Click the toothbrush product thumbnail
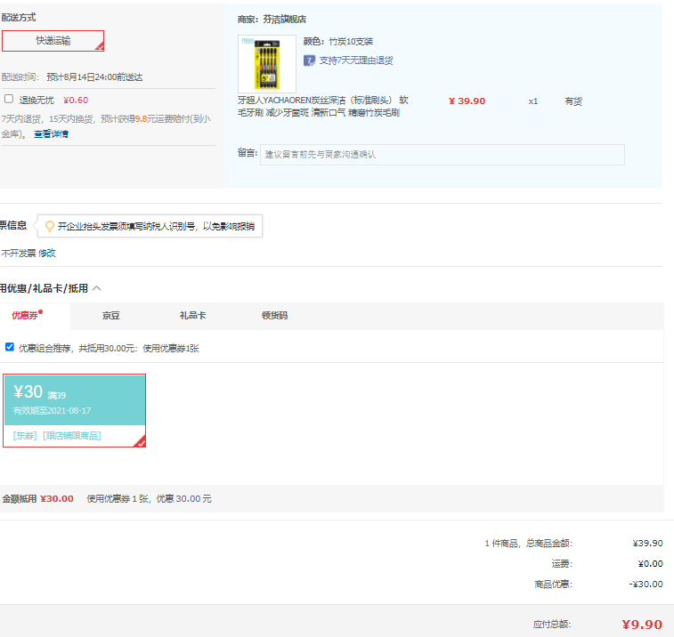674x637 pixels. (x=267, y=64)
